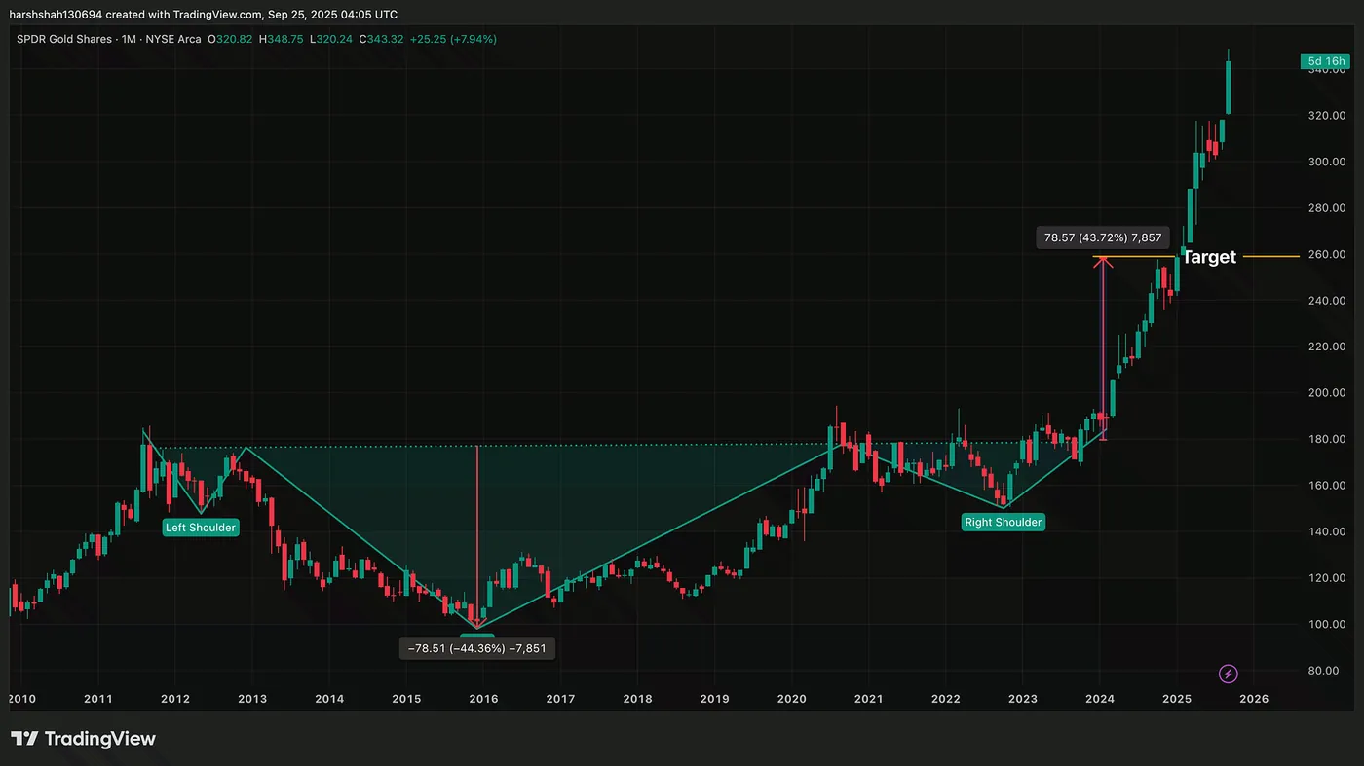This screenshot has width=1364, height=766.
Task: Click the 2016 year label on time axis
Action: pyautogui.click(x=483, y=699)
